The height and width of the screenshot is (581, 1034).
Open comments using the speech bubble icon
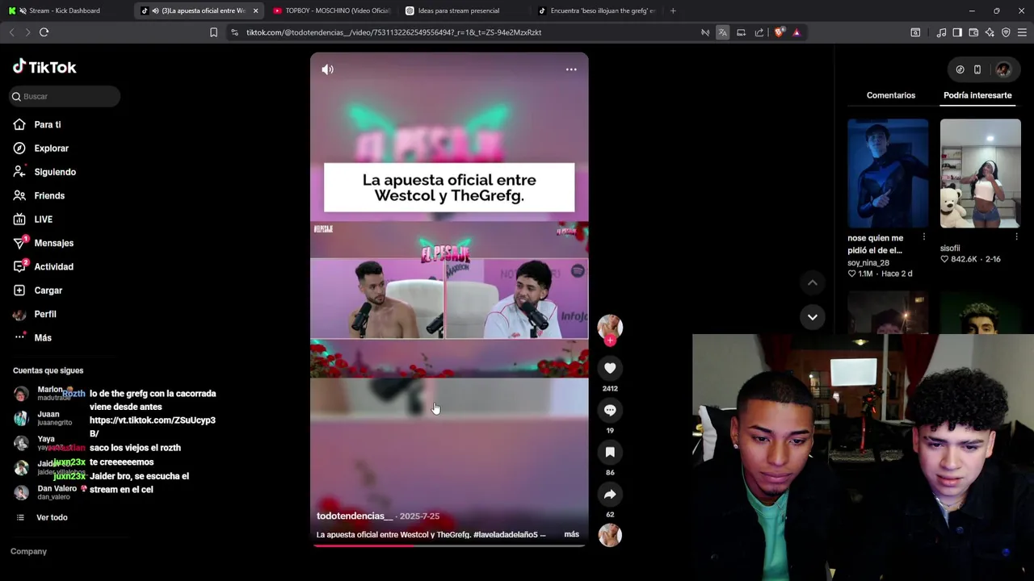[610, 410]
